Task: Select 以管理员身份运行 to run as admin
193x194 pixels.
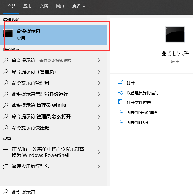Action: click(142, 93)
